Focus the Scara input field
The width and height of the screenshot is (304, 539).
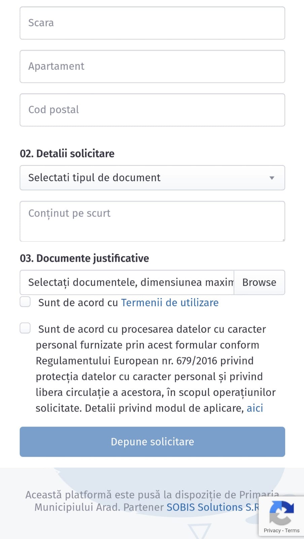152,23
